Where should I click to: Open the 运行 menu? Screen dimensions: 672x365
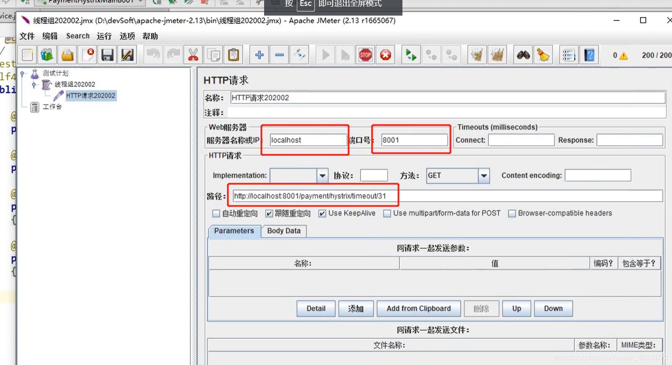tap(104, 36)
